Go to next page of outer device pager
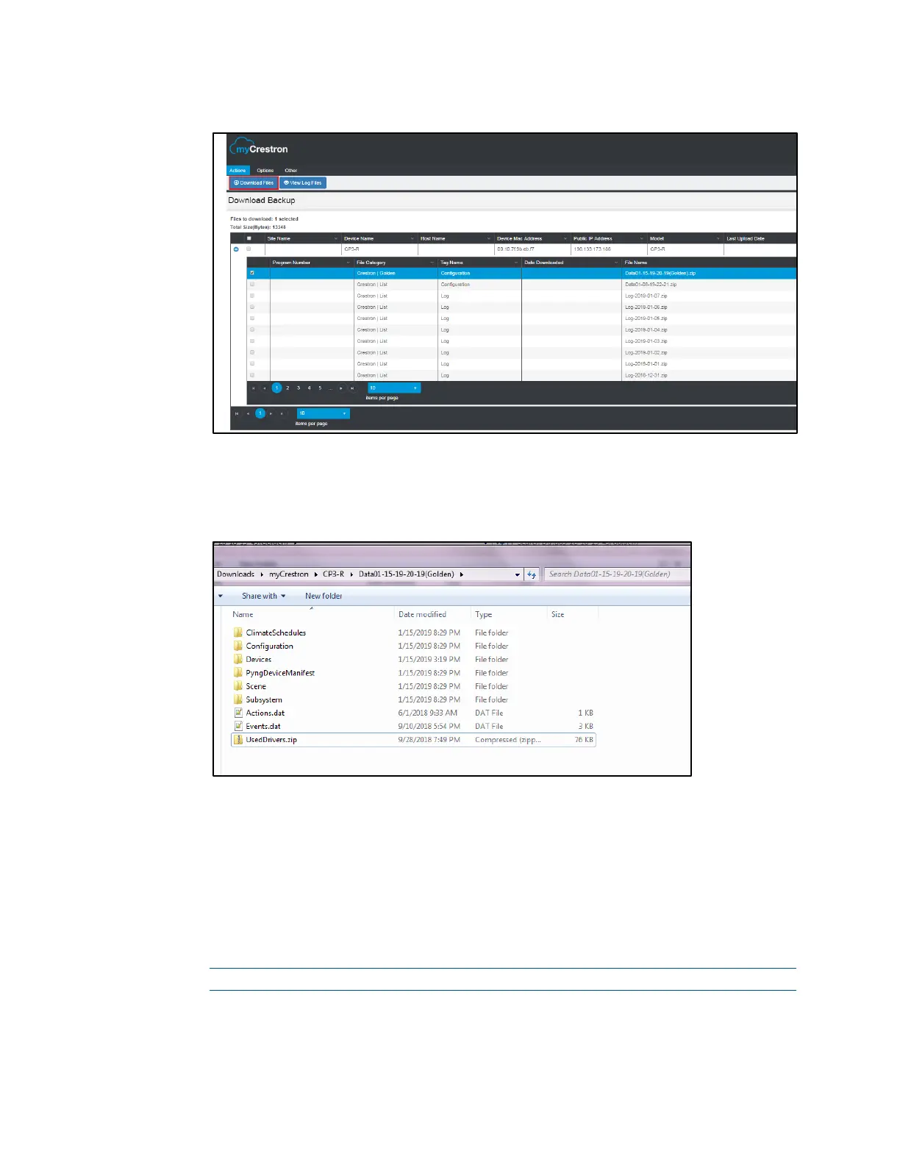Image resolution: width=900 pixels, height=1165 pixels. [271, 413]
